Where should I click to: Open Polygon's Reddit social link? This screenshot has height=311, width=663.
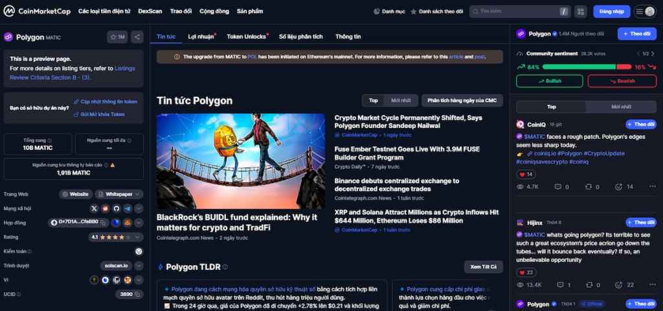tap(106, 208)
